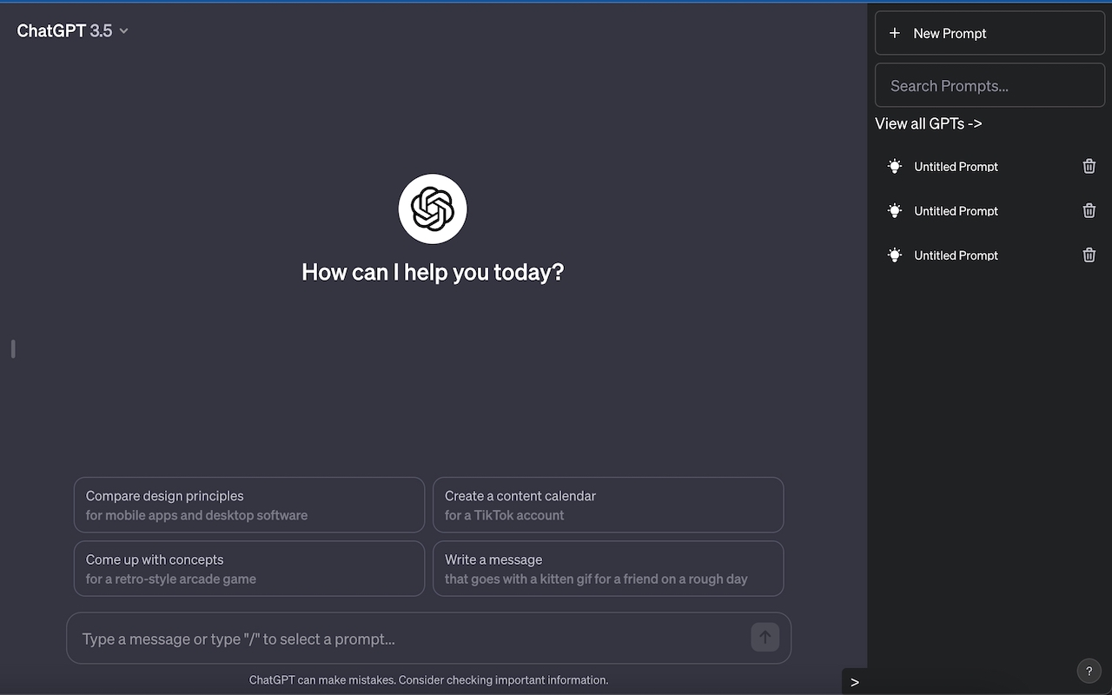Click lightbulb icon of third Untitled Prompt
The image size is (1112, 695).
coord(895,255)
